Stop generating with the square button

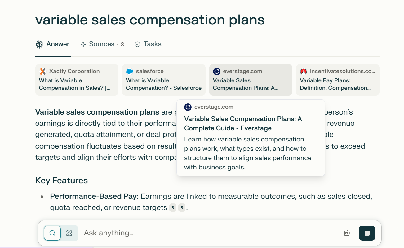367,233
